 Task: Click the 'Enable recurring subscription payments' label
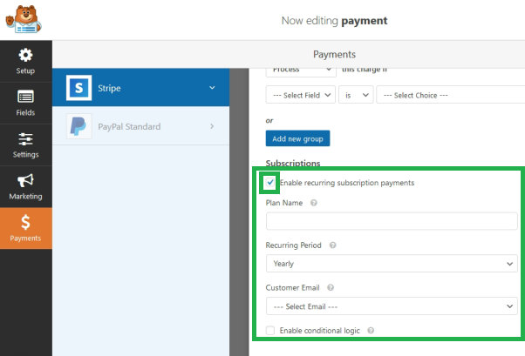(x=347, y=183)
